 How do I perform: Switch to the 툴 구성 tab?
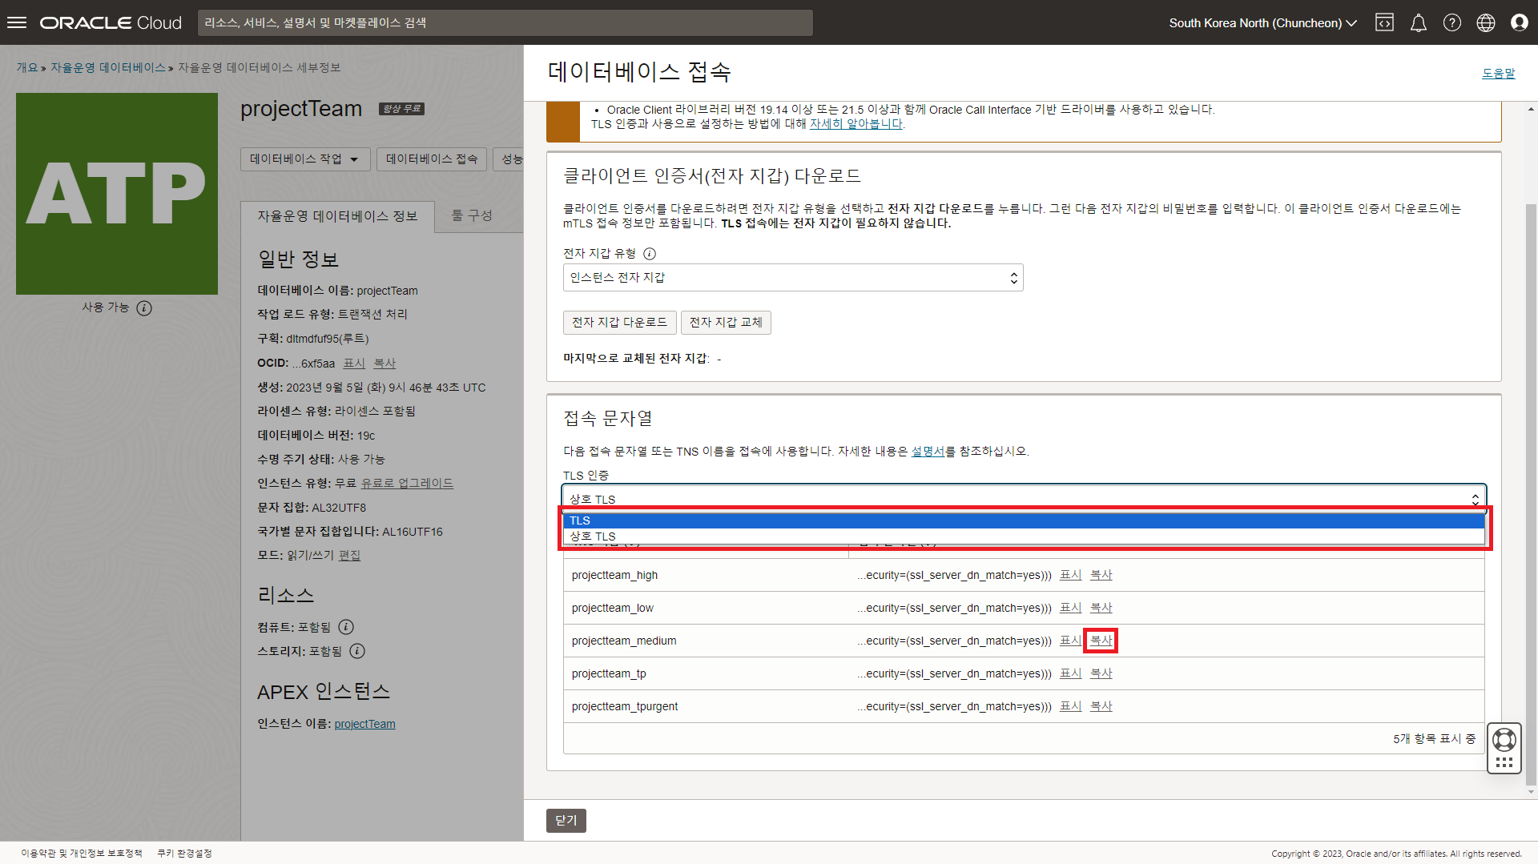pyautogui.click(x=472, y=215)
